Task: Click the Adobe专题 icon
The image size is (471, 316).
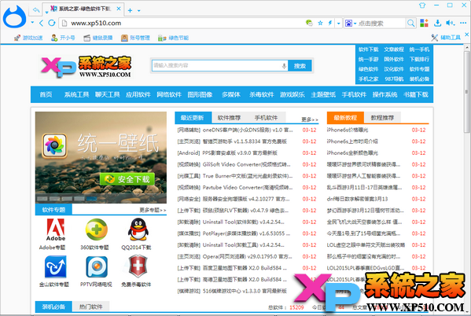Action: (56, 230)
